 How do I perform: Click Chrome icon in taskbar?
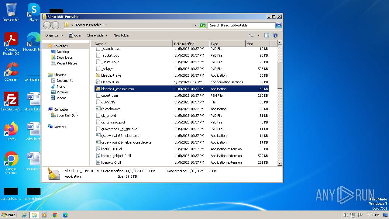tap(55, 215)
